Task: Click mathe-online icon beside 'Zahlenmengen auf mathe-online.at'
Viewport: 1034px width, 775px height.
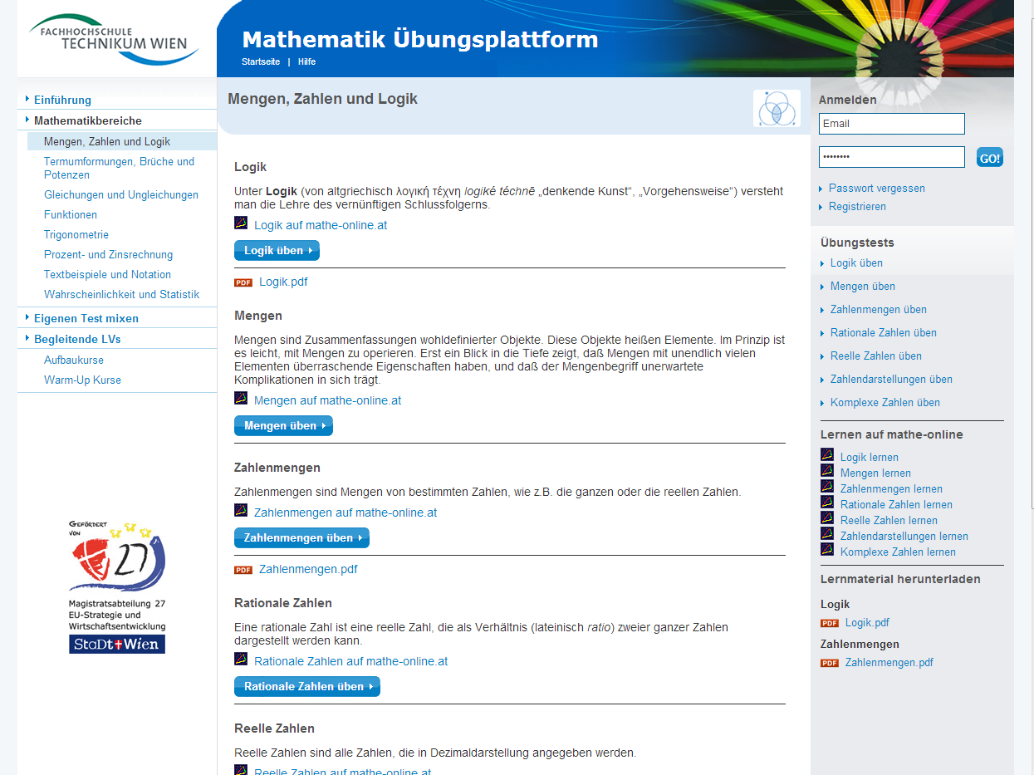Action: (x=241, y=510)
